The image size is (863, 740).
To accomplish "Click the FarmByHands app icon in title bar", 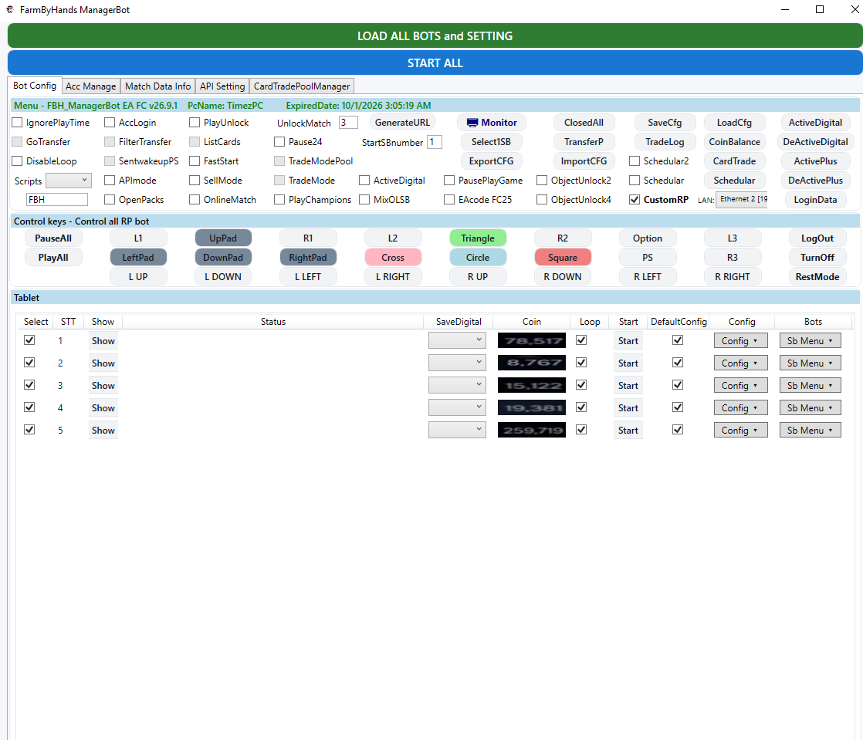I will (x=10, y=9).
